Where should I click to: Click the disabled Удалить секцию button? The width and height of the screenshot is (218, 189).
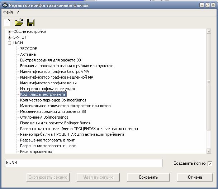(98, 177)
